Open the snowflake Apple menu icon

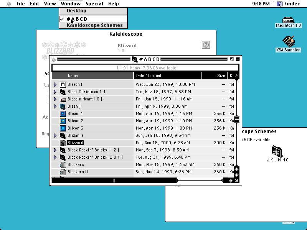pos(9,4)
